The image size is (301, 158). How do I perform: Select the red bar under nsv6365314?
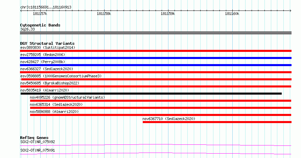coord(161,108)
